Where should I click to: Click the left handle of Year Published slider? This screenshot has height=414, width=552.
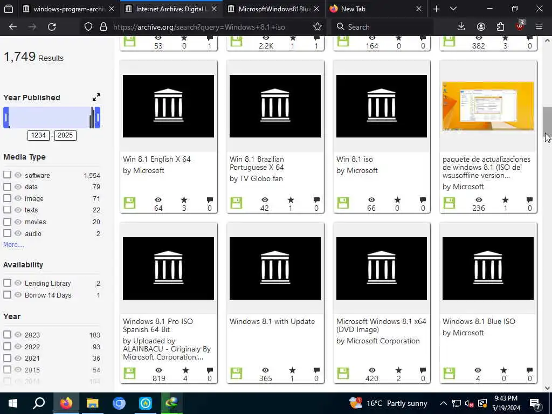(6, 118)
